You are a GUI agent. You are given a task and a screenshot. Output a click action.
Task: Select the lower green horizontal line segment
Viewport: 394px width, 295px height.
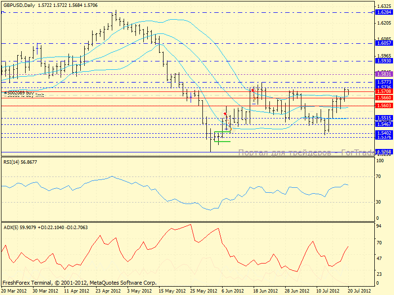(224, 142)
